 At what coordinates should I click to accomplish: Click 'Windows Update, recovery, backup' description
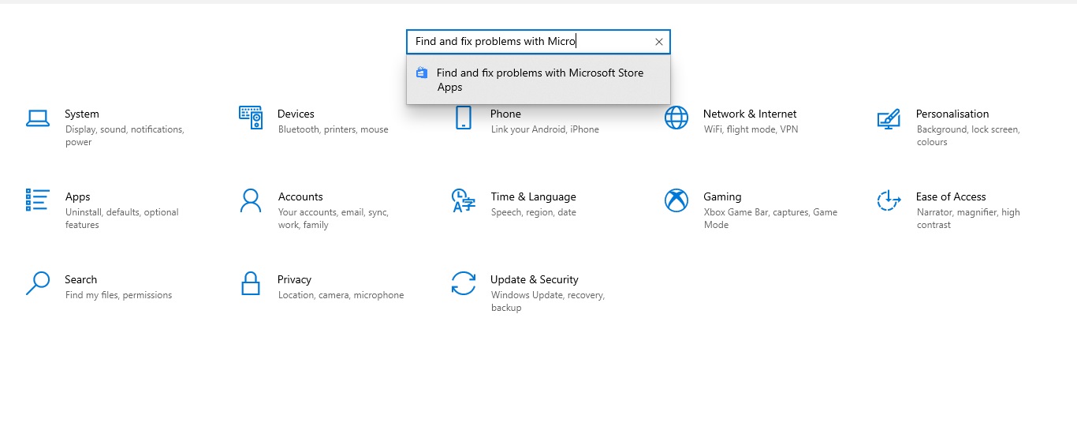click(x=548, y=301)
